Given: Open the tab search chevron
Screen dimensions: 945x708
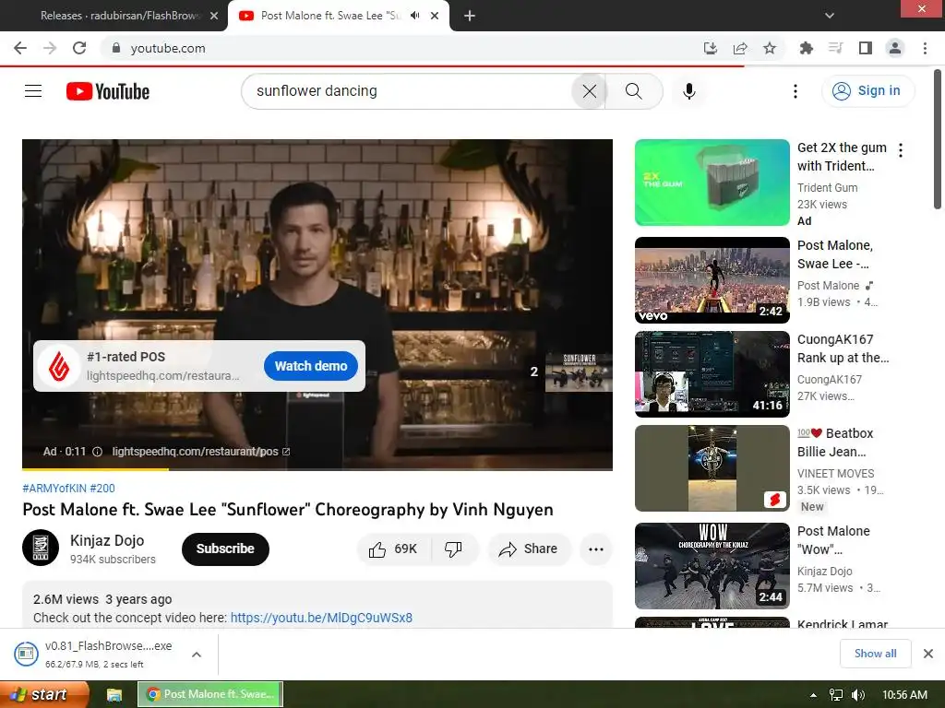Looking at the screenshot, I should pos(830,16).
